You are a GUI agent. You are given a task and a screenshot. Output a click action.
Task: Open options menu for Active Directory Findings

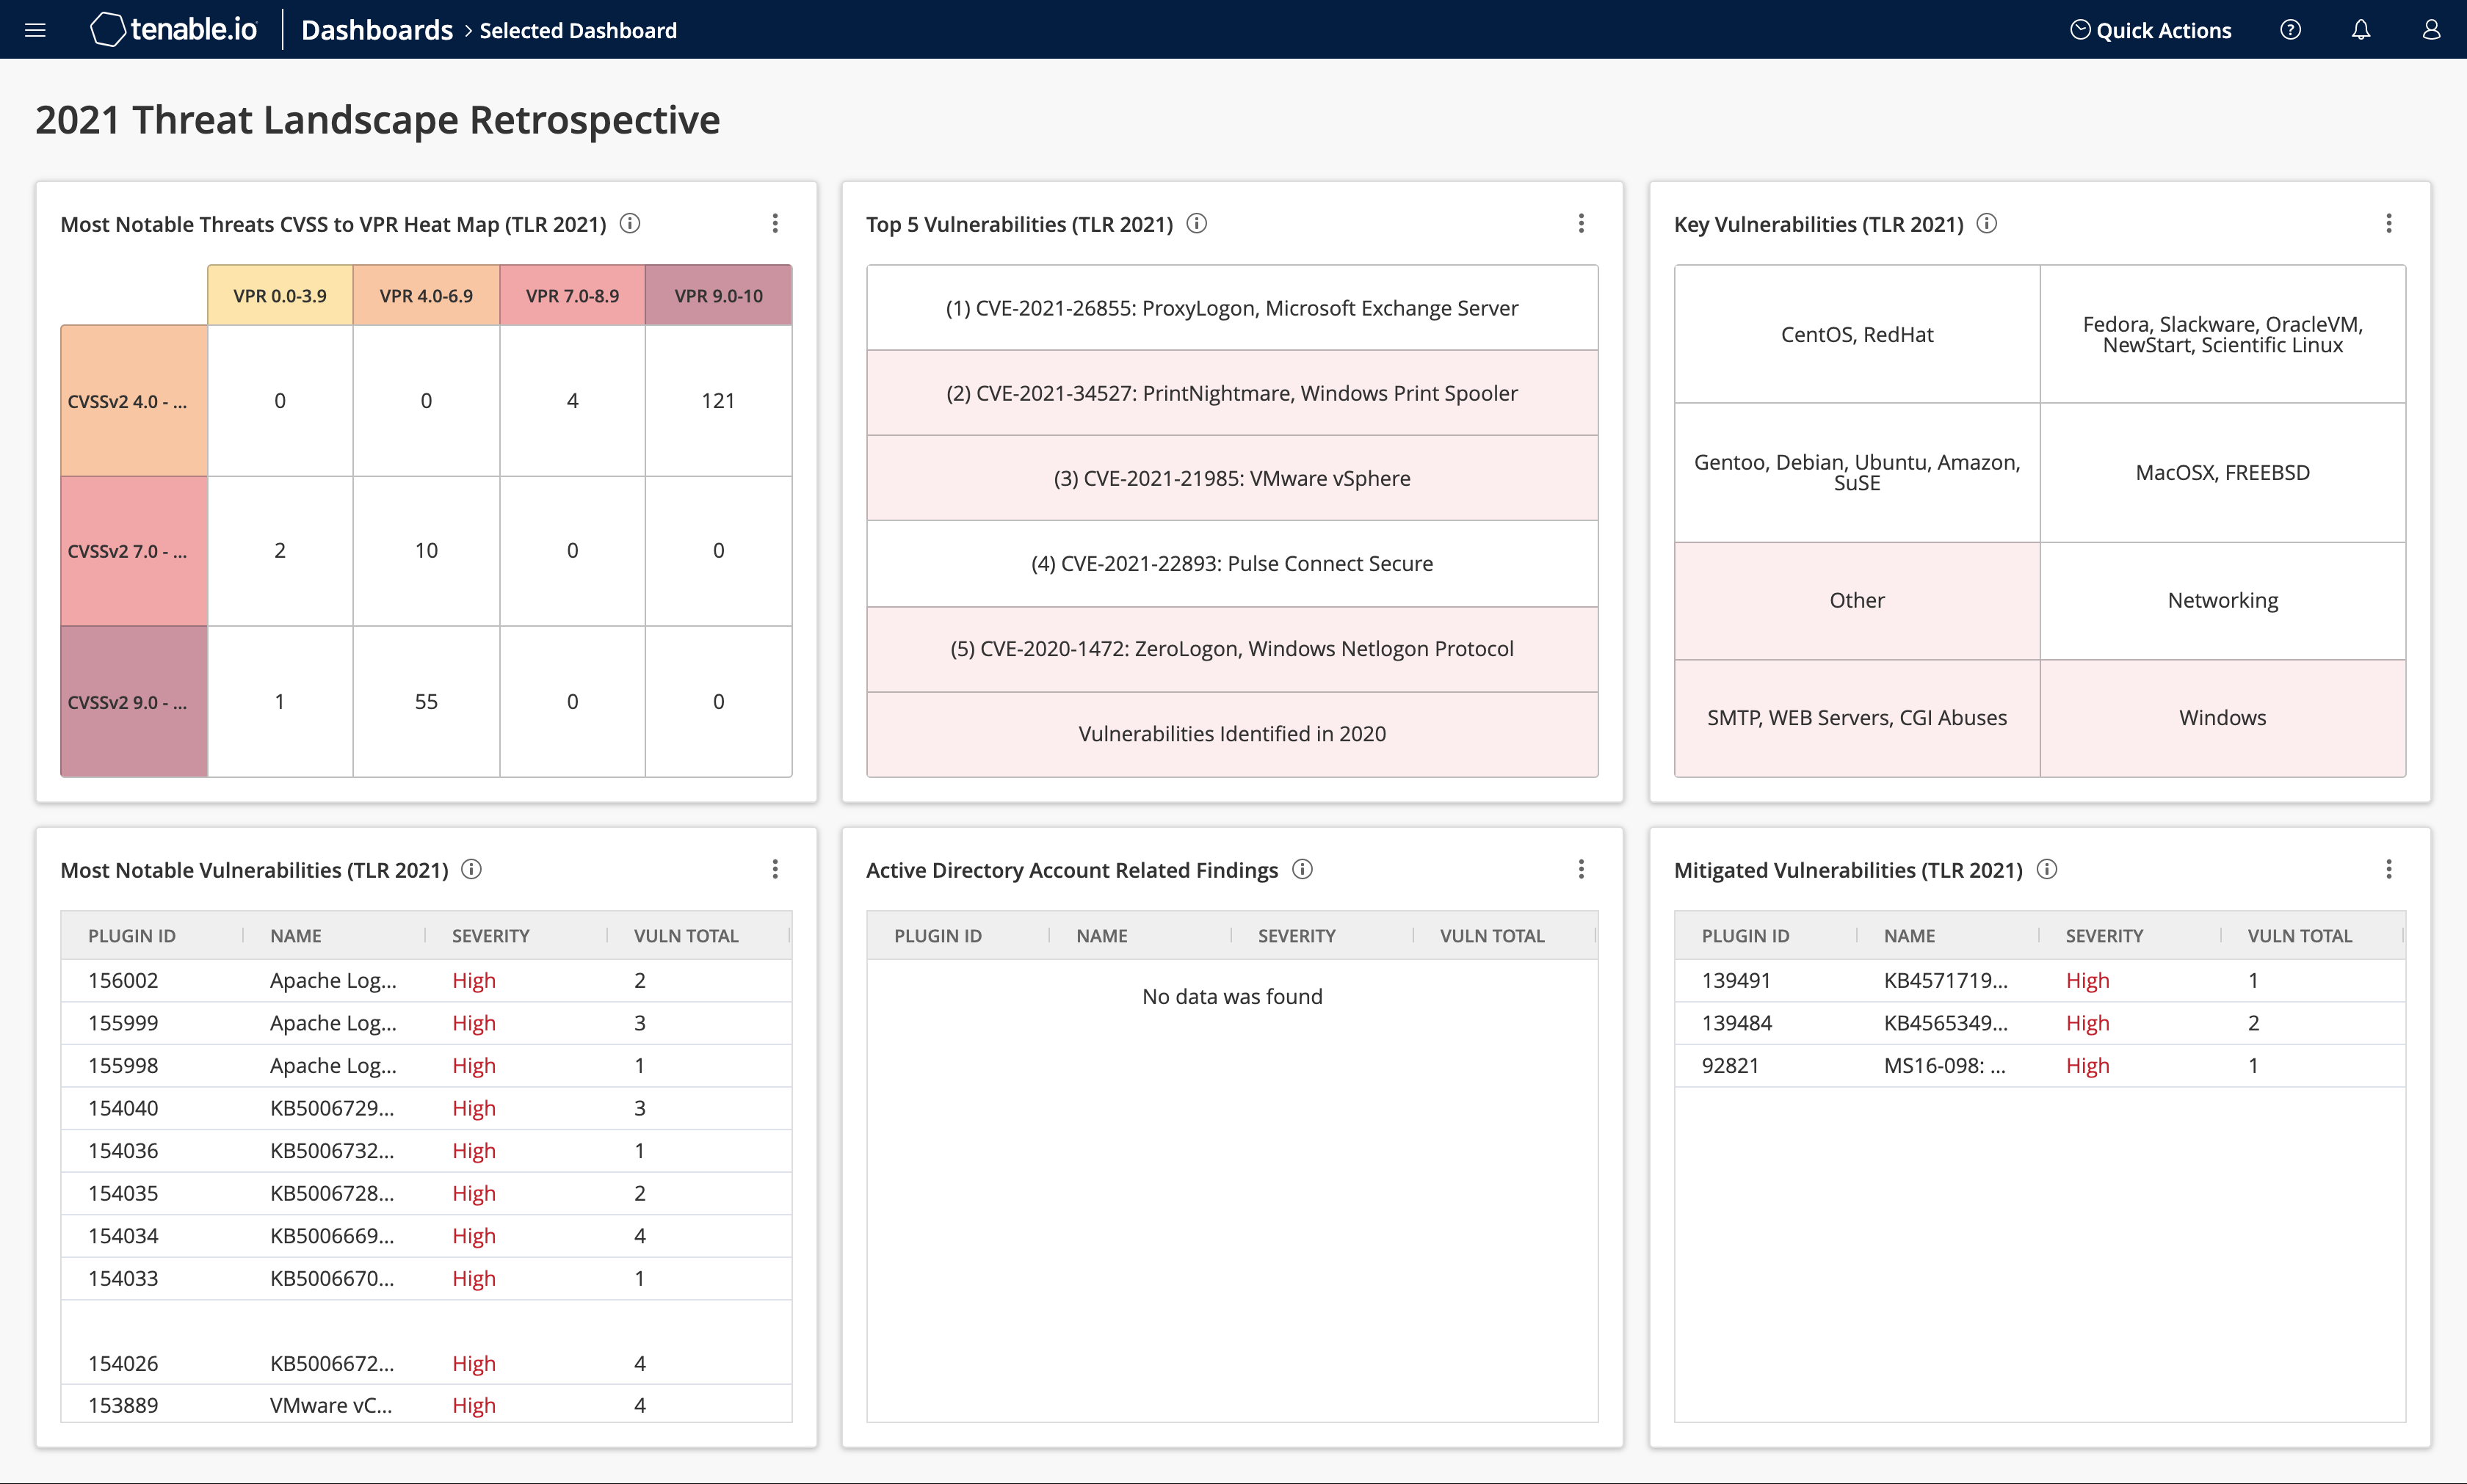[x=1582, y=869]
